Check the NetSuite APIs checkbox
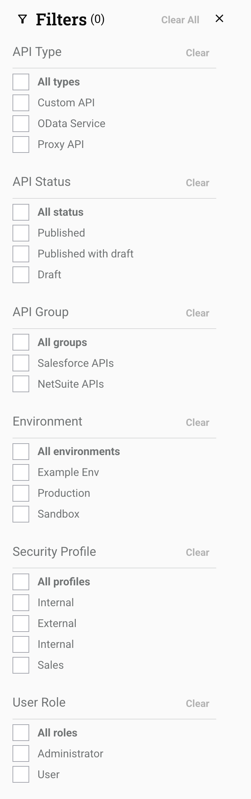The height and width of the screenshot is (799, 251). pos(21,384)
